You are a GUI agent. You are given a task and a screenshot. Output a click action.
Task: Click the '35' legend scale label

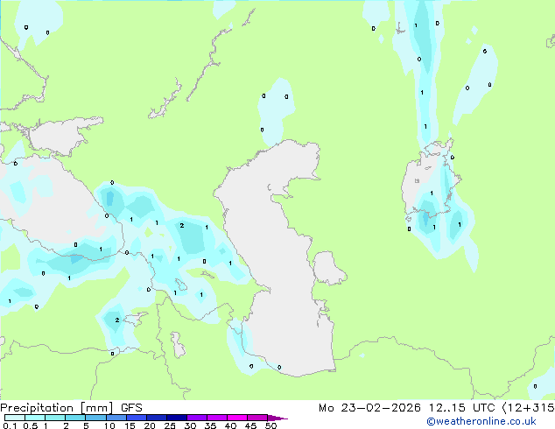tap(210, 425)
